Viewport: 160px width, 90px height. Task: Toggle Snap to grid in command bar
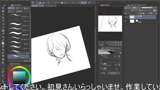click(x=85, y=3)
